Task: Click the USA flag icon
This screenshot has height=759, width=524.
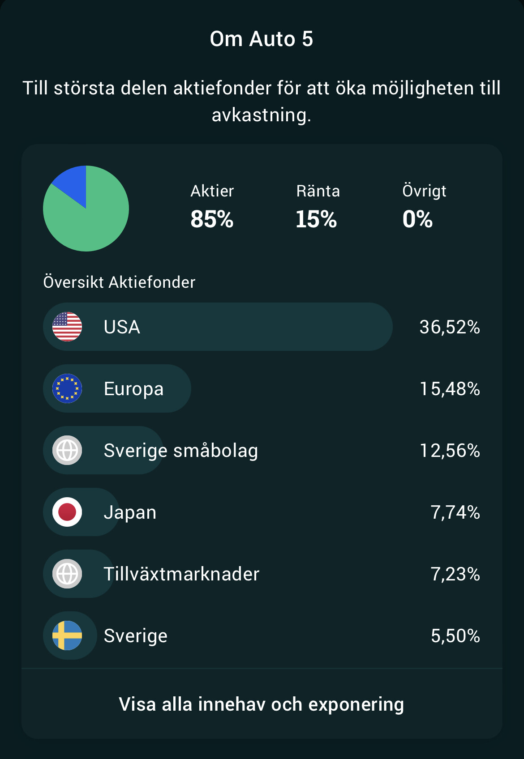Action: [x=67, y=327]
